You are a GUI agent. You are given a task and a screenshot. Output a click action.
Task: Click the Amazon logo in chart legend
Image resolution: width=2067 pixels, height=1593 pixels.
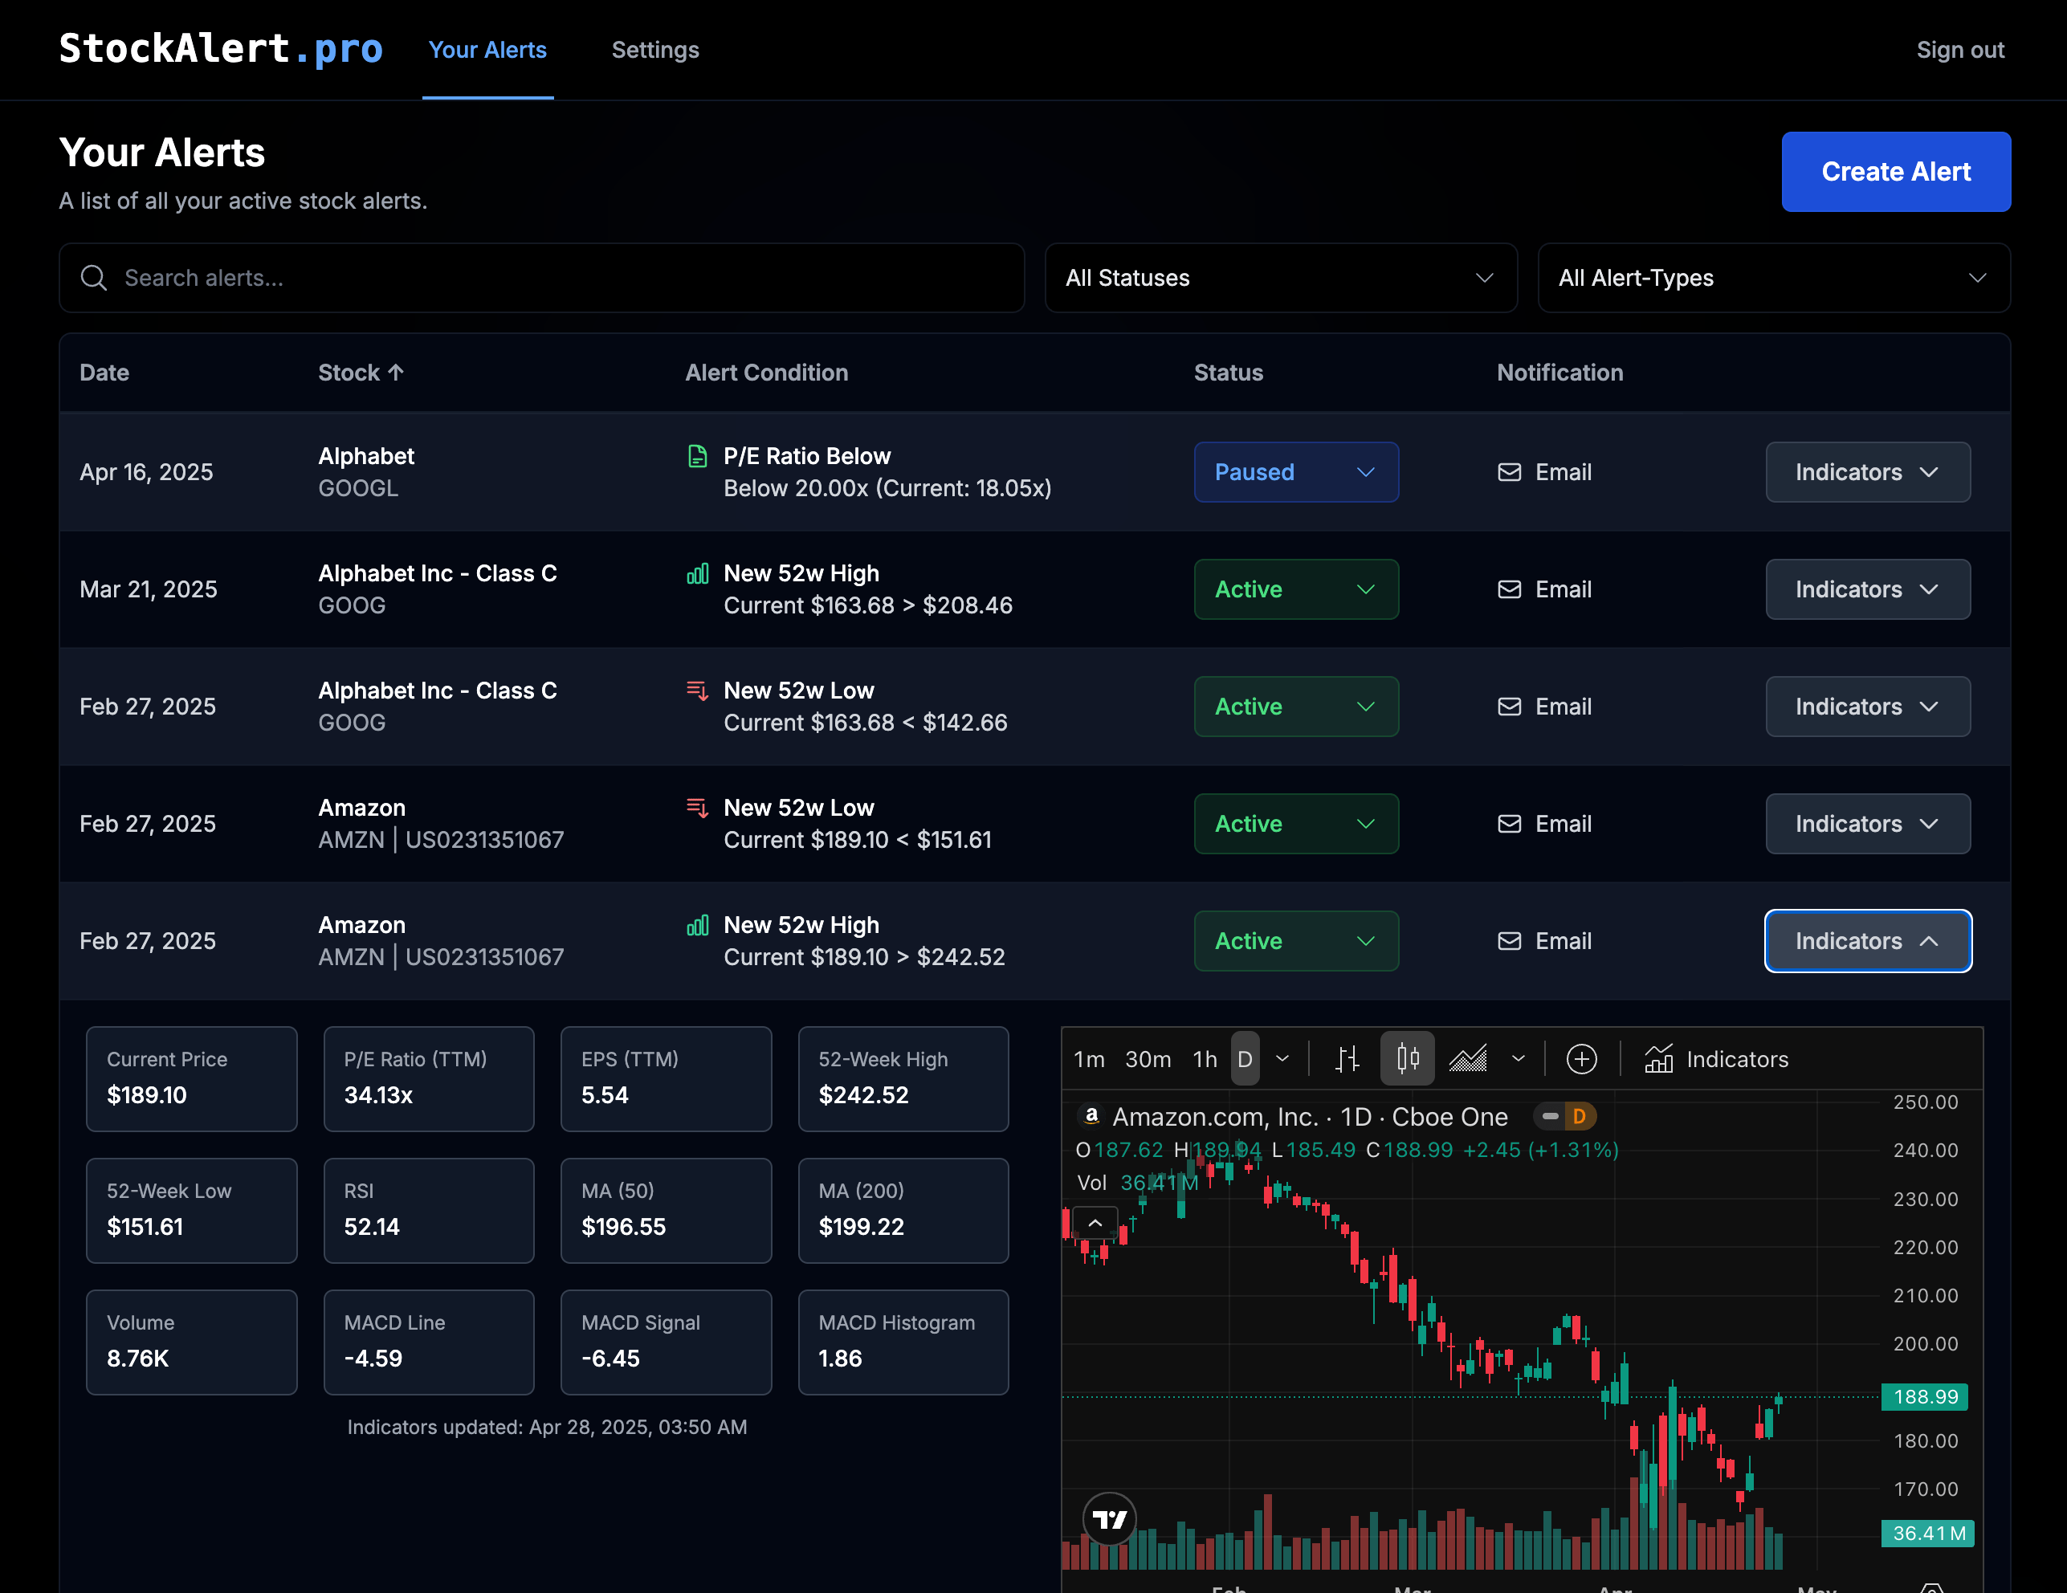tap(1091, 1116)
